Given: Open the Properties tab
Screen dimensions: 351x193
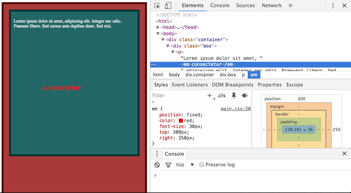Looking at the screenshot, I should pyautogui.click(x=269, y=85).
